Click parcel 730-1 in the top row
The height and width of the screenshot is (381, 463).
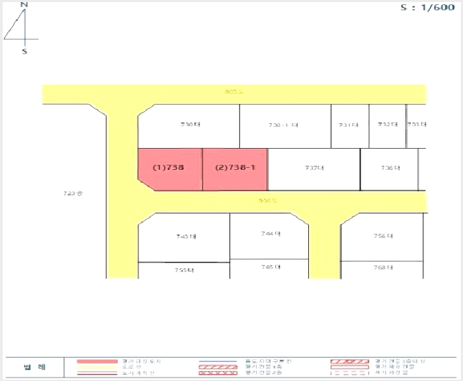285,126
